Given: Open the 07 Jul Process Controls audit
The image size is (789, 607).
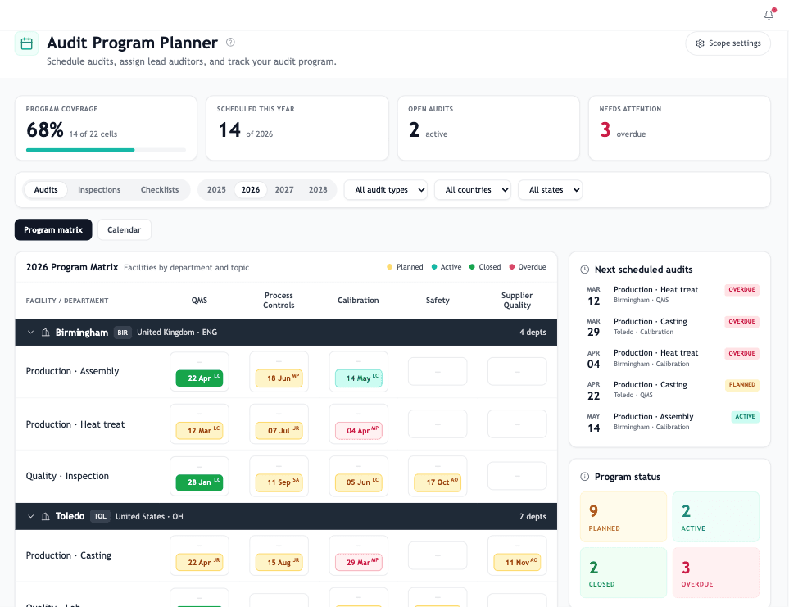Looking at the screenshot, I should tap(279, 431).
